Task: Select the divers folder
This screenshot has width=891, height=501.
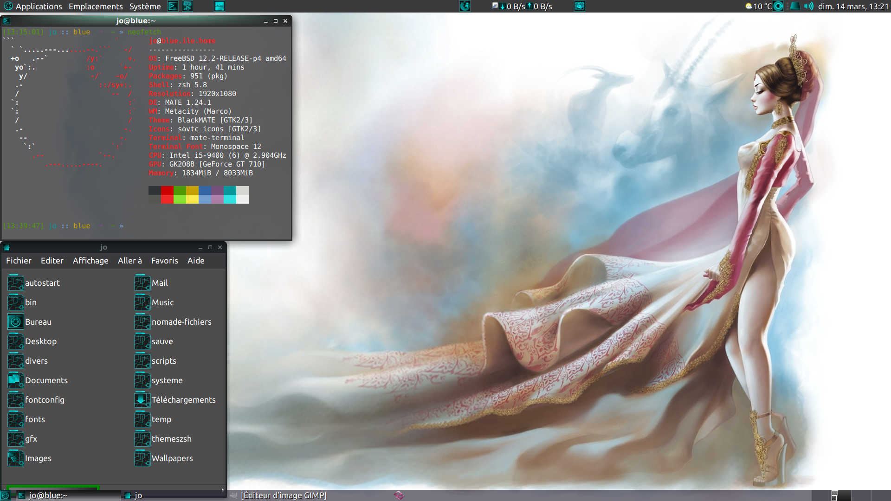Action: tap(28, 361)
